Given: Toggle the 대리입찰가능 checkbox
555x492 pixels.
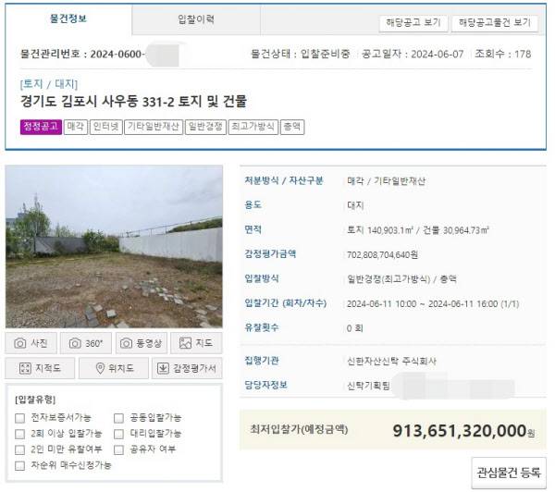Looking at the screenshot, I should click(x=118, y=434).
